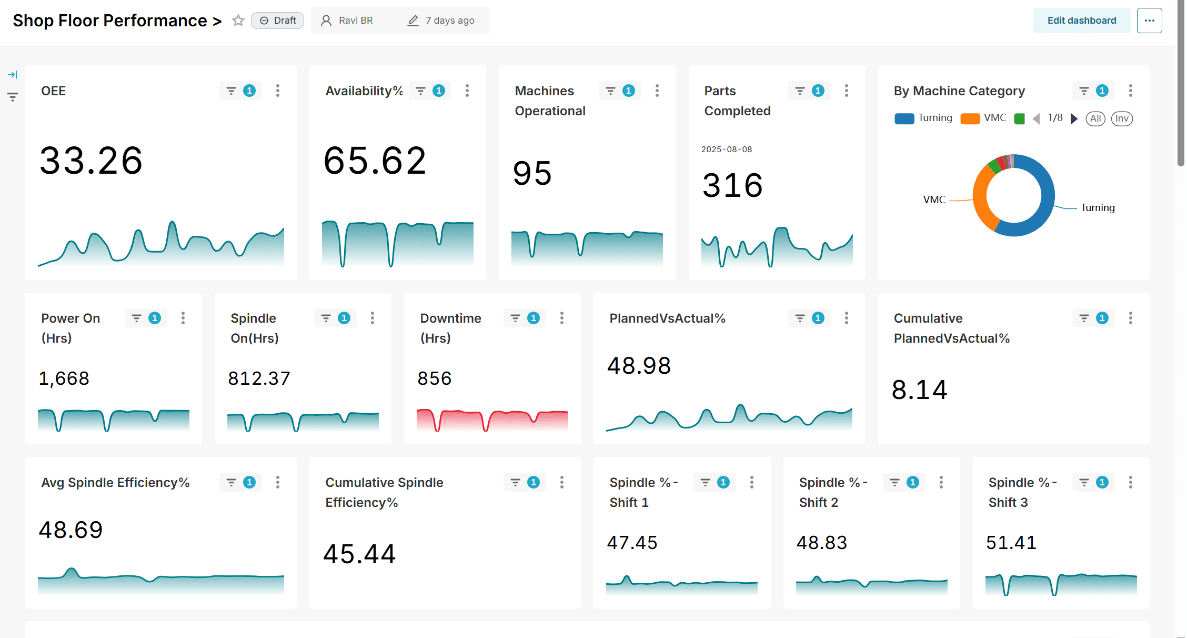Invert legend selection with Inv button
This screenshot has width=1187, height=638.
click(1122, 118)
